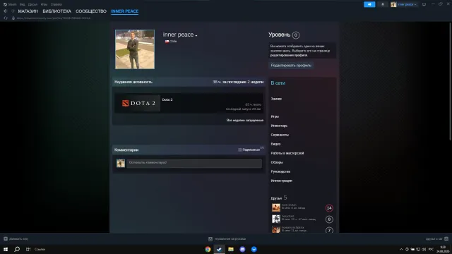452x254 pixels.
Task: Open the notifications bell
Action: point(383,4)
